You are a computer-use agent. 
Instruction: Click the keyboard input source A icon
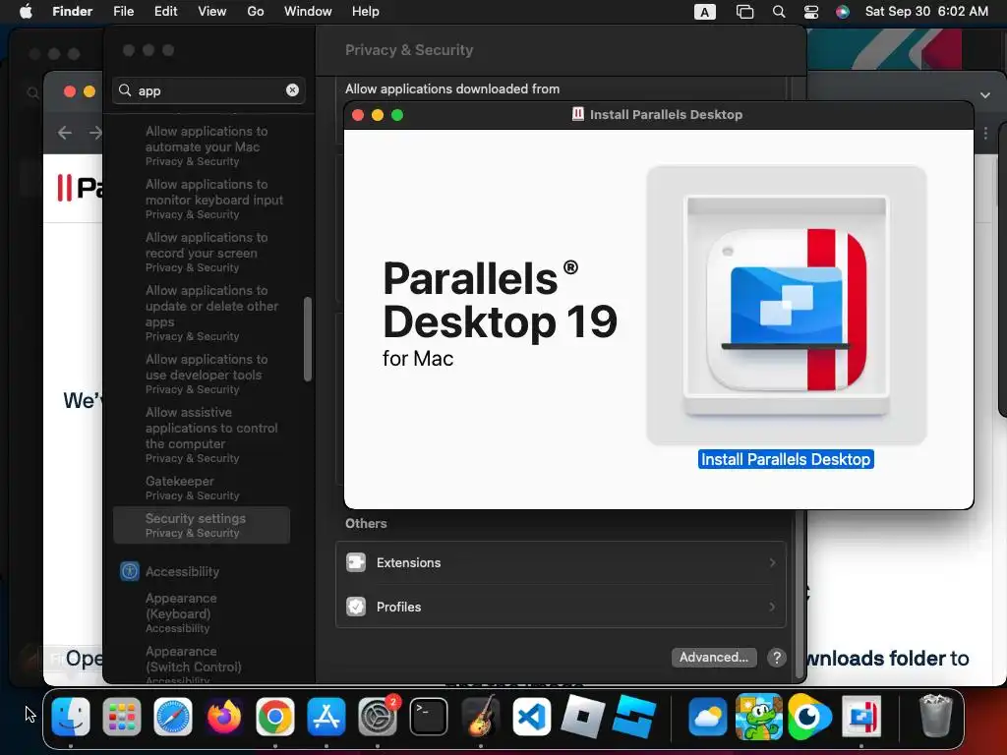(704, 12)
